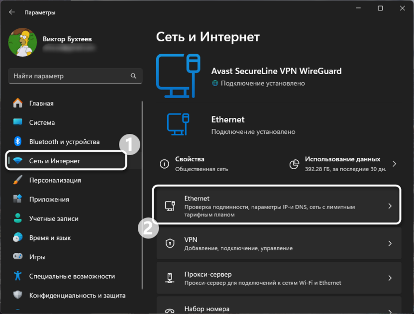Select the Система sidebar icon

click(x=17, y=122)
